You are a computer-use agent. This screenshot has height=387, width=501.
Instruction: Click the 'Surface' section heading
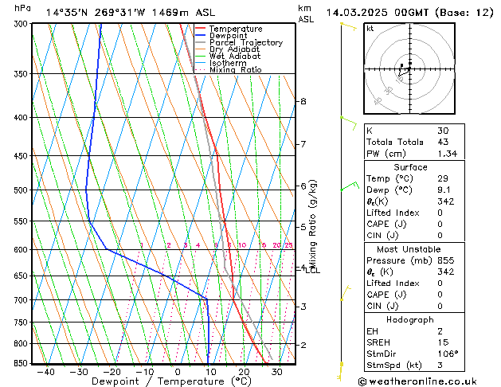410,167
